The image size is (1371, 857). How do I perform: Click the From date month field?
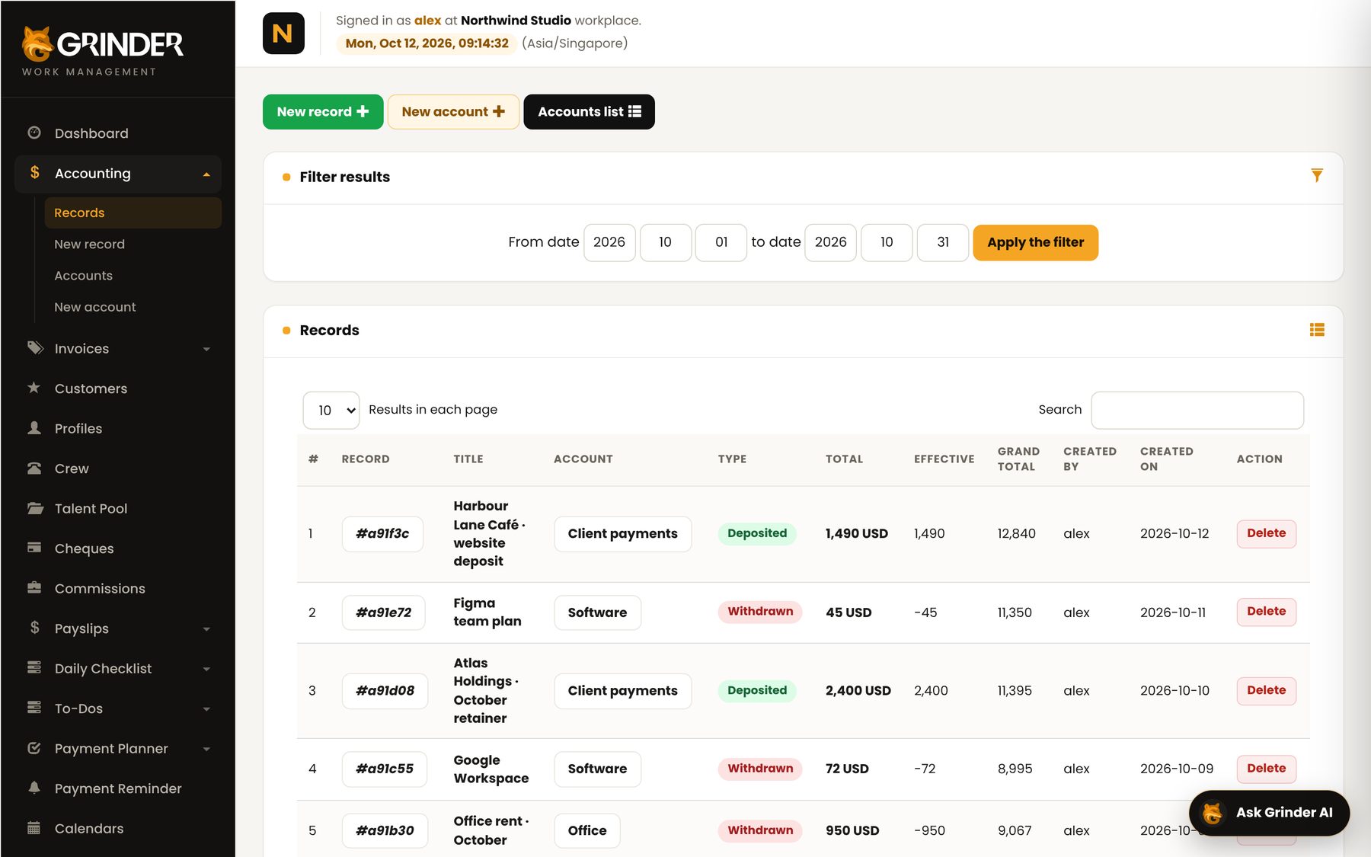[666, 242]
